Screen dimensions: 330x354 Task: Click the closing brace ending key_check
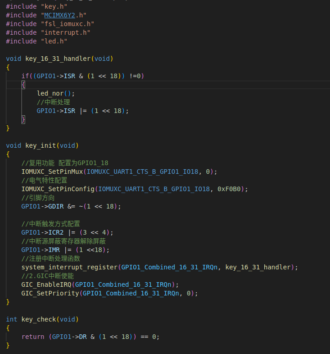[8, 345]
